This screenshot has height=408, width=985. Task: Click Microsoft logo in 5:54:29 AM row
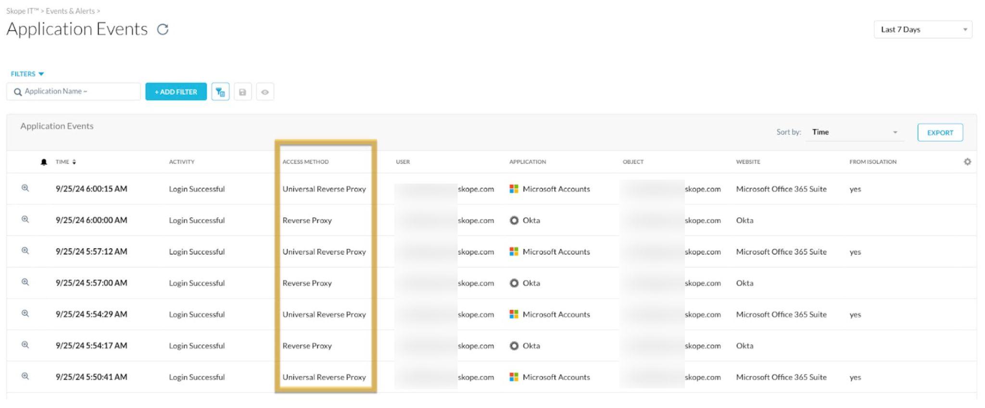[514, 314]
